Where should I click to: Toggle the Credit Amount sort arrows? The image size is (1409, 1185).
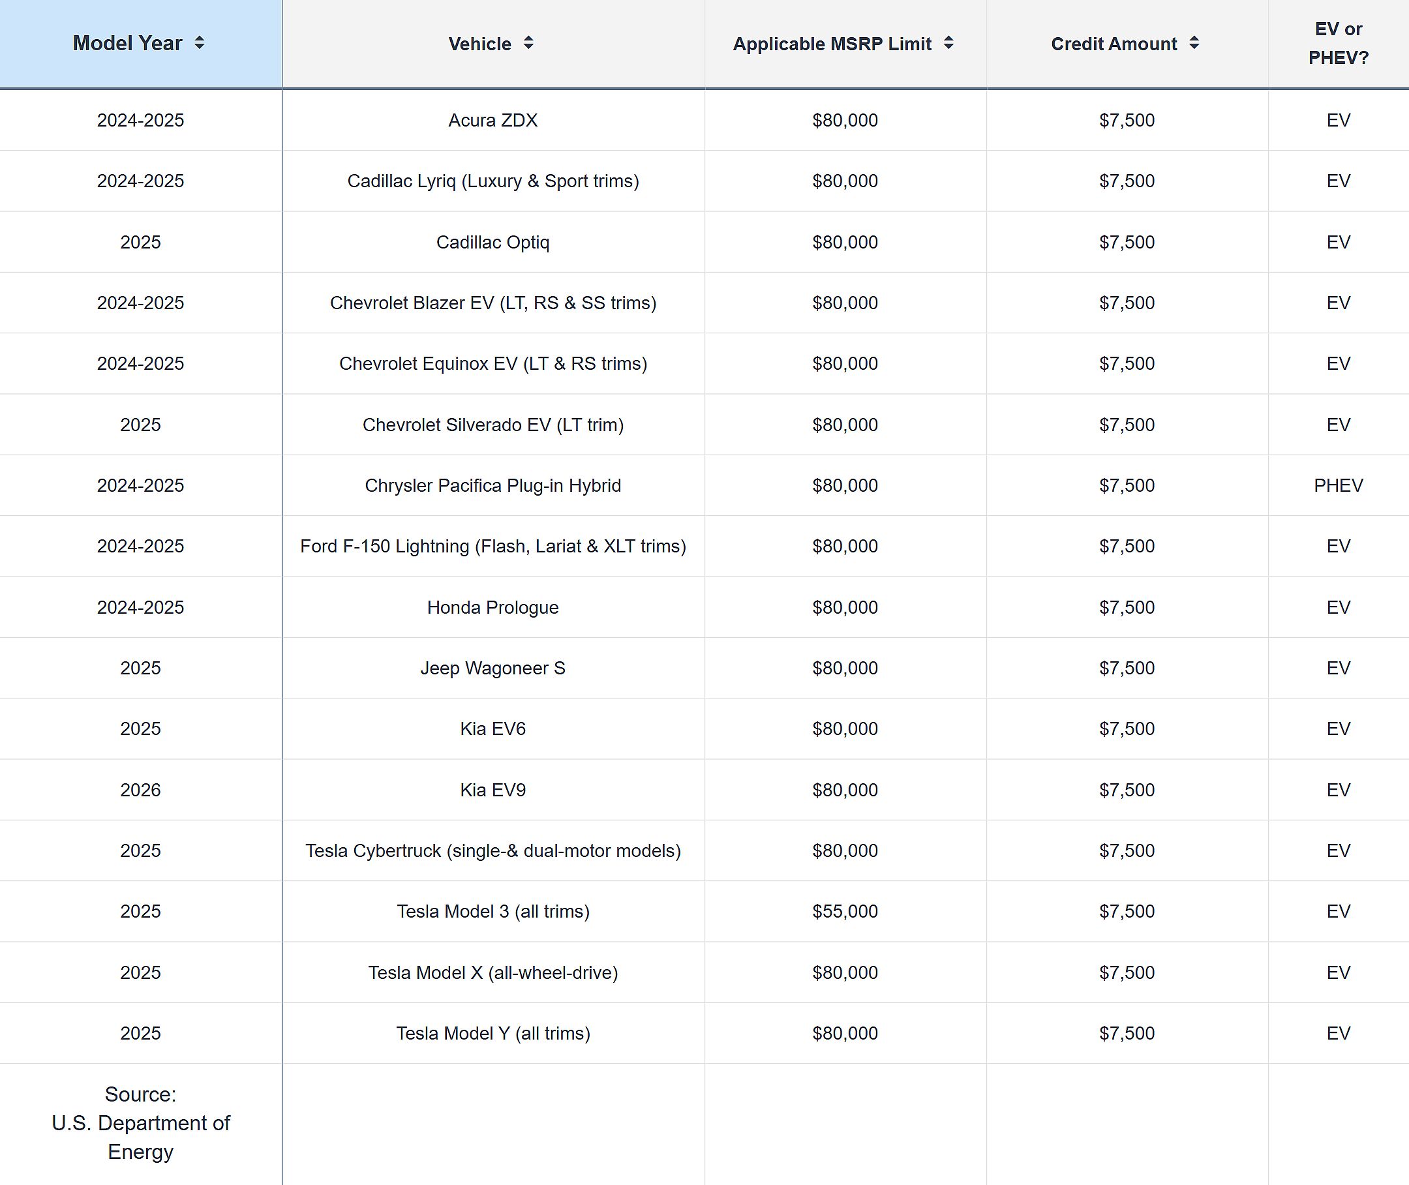[1194, 43]
